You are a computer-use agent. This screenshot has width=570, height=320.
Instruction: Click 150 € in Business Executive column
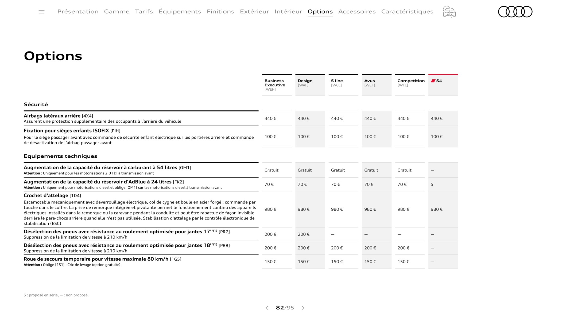(x=270, y=262)
